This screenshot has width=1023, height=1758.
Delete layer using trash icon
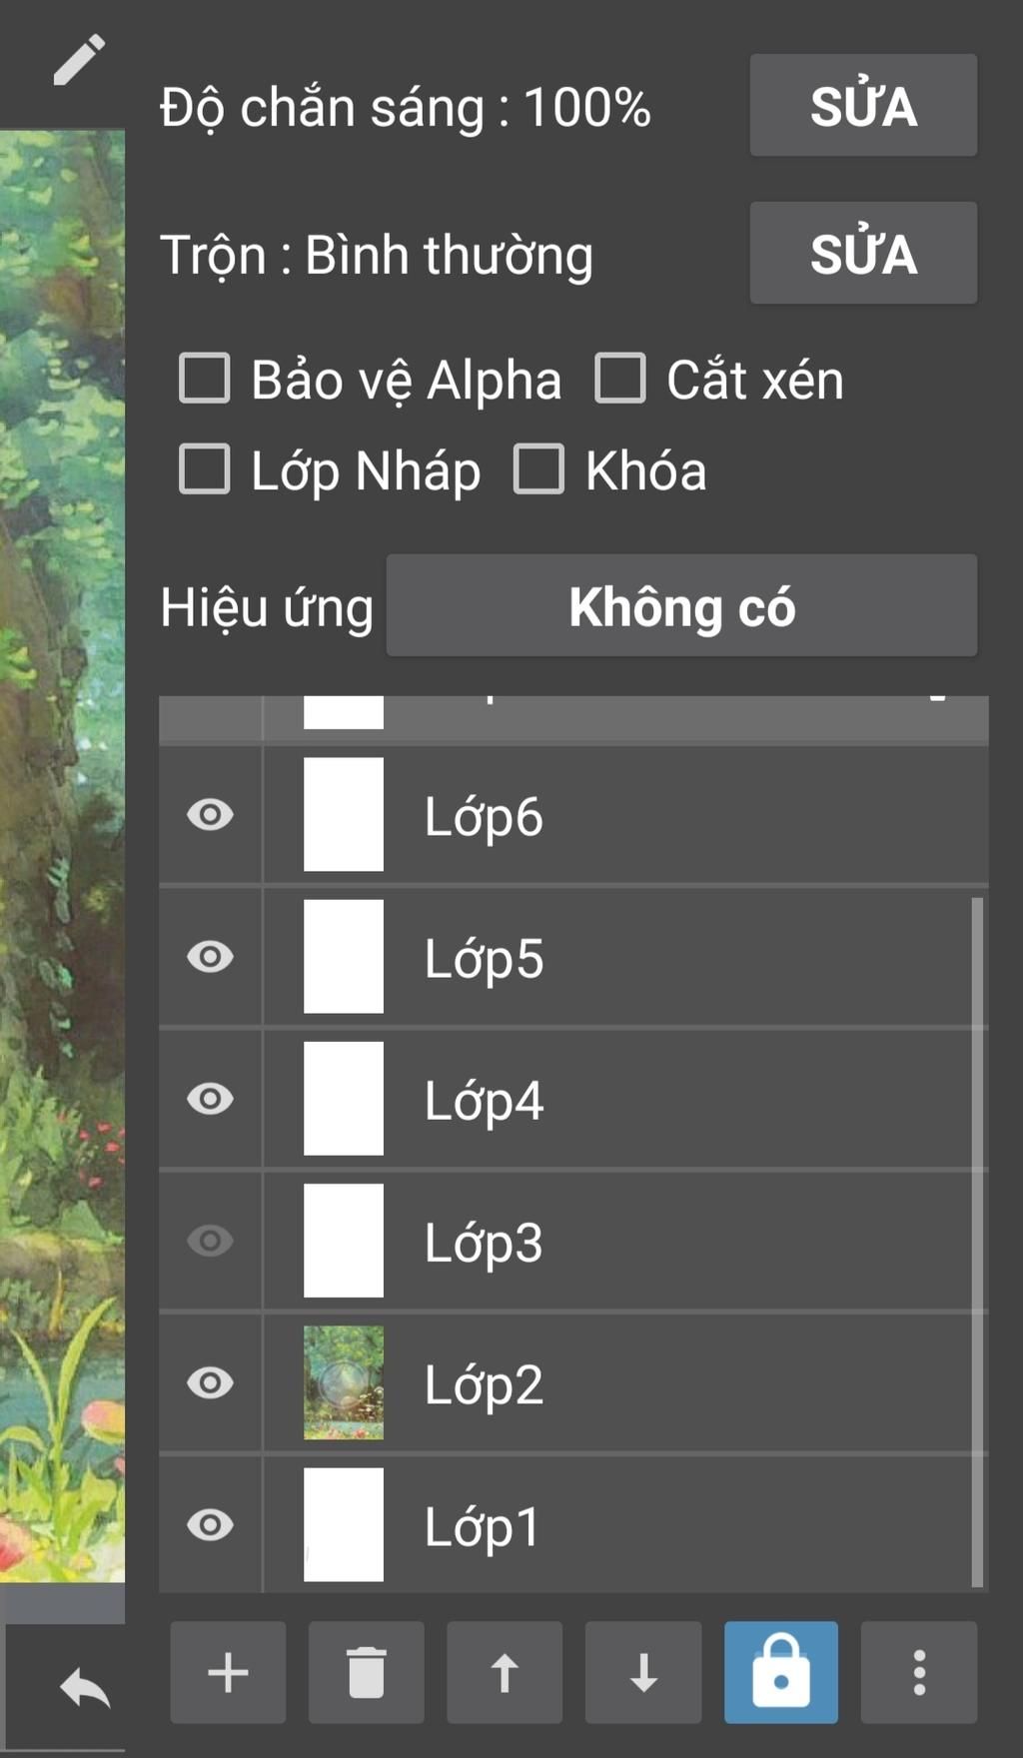366,1672
